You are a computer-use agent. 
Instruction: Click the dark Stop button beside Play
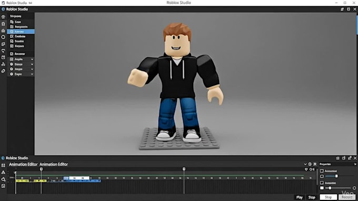pos(312,197)
